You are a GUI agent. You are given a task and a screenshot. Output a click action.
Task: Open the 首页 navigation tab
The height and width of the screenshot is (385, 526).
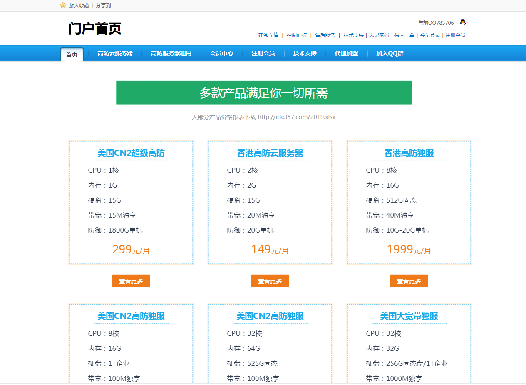pyautogui.click(x=72, y=54)
